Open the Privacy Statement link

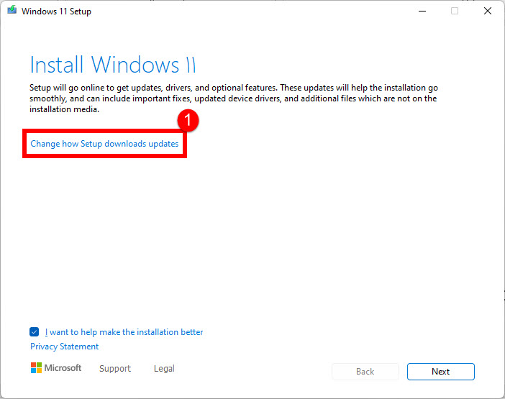pos(65,347)
